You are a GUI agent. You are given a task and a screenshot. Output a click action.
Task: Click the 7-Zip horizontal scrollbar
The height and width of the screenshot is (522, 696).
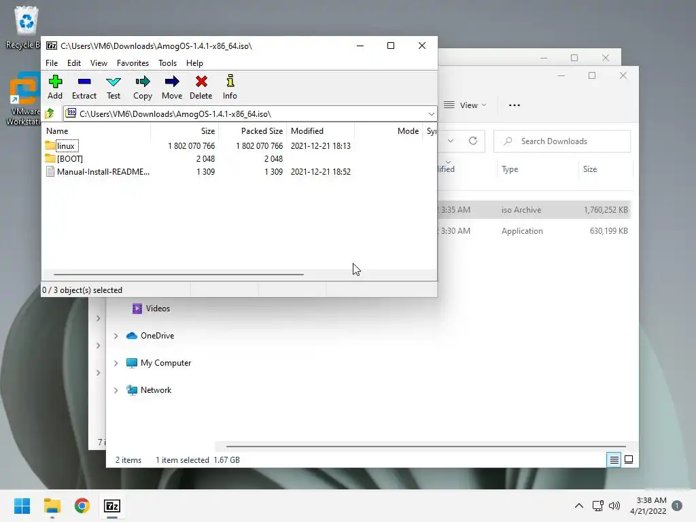[179, 275]
